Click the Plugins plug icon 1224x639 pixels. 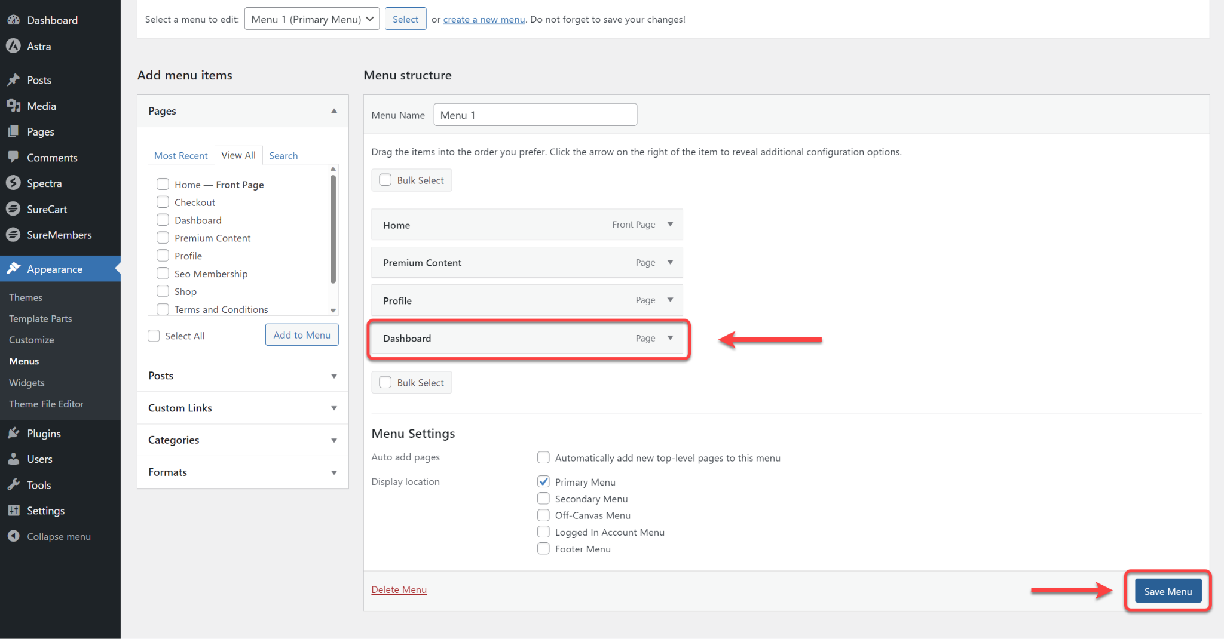pos(14,433)
